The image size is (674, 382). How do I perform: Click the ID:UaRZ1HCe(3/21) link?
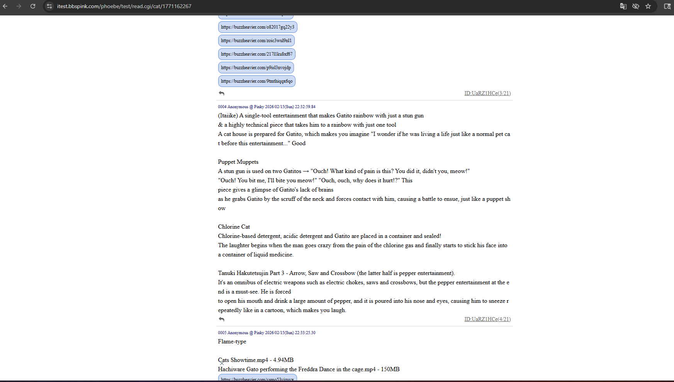[x=487, y=93]
